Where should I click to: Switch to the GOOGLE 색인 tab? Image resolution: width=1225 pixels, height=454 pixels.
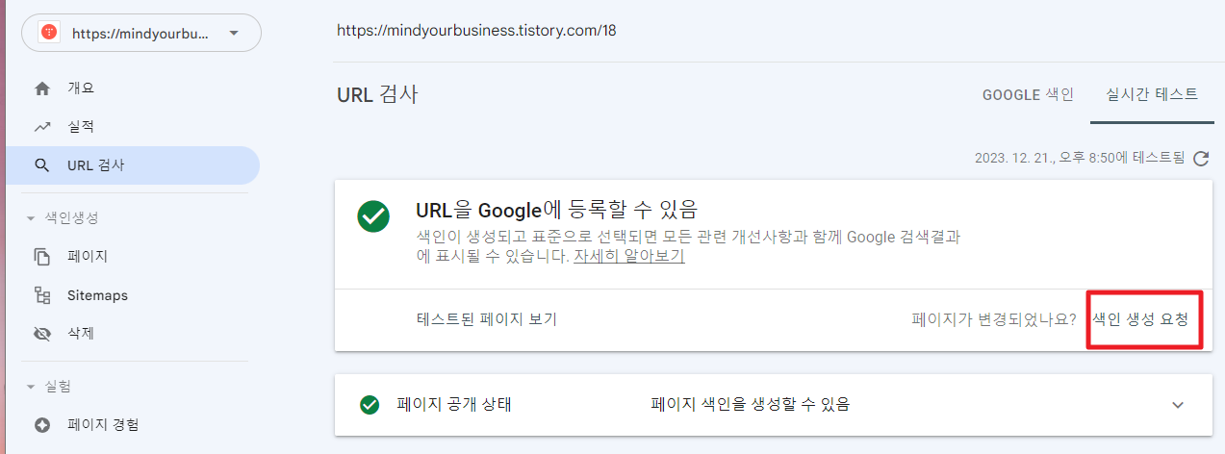[1028, 94]
